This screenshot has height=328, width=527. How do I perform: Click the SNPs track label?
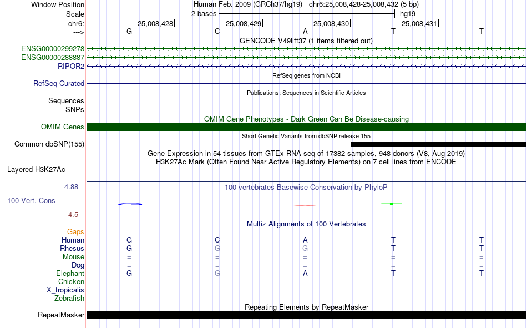[x=75, y=110]
